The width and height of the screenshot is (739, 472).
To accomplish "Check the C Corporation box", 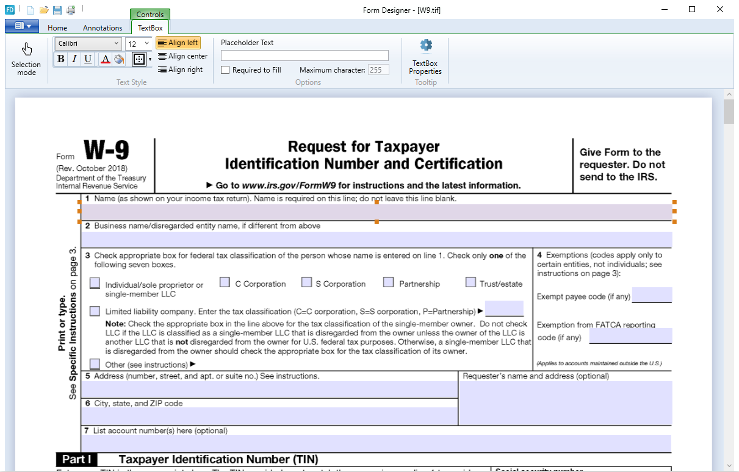I will pyautogui.click(x=225, y=282).
